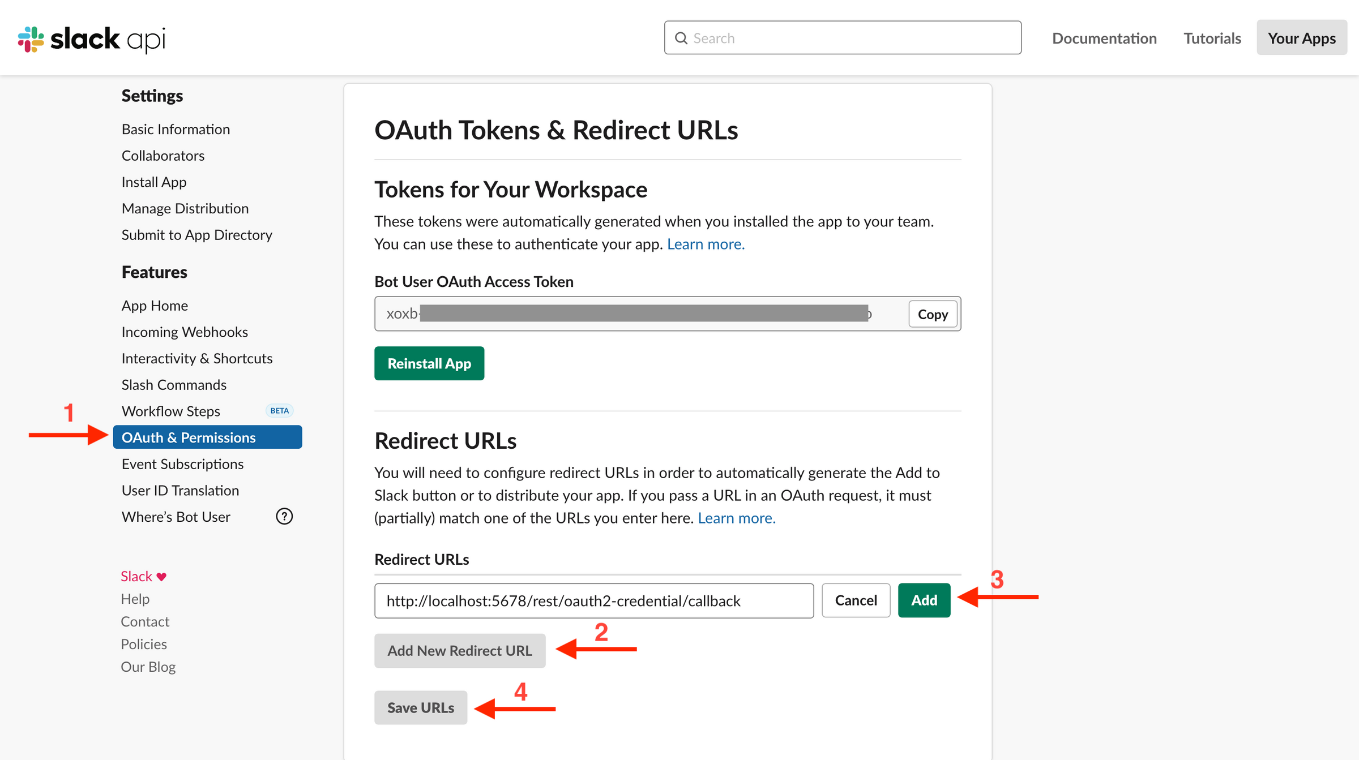Open Incoming Webhooks settings
The width and height of the screenshot is (1359, 760).
184,332
